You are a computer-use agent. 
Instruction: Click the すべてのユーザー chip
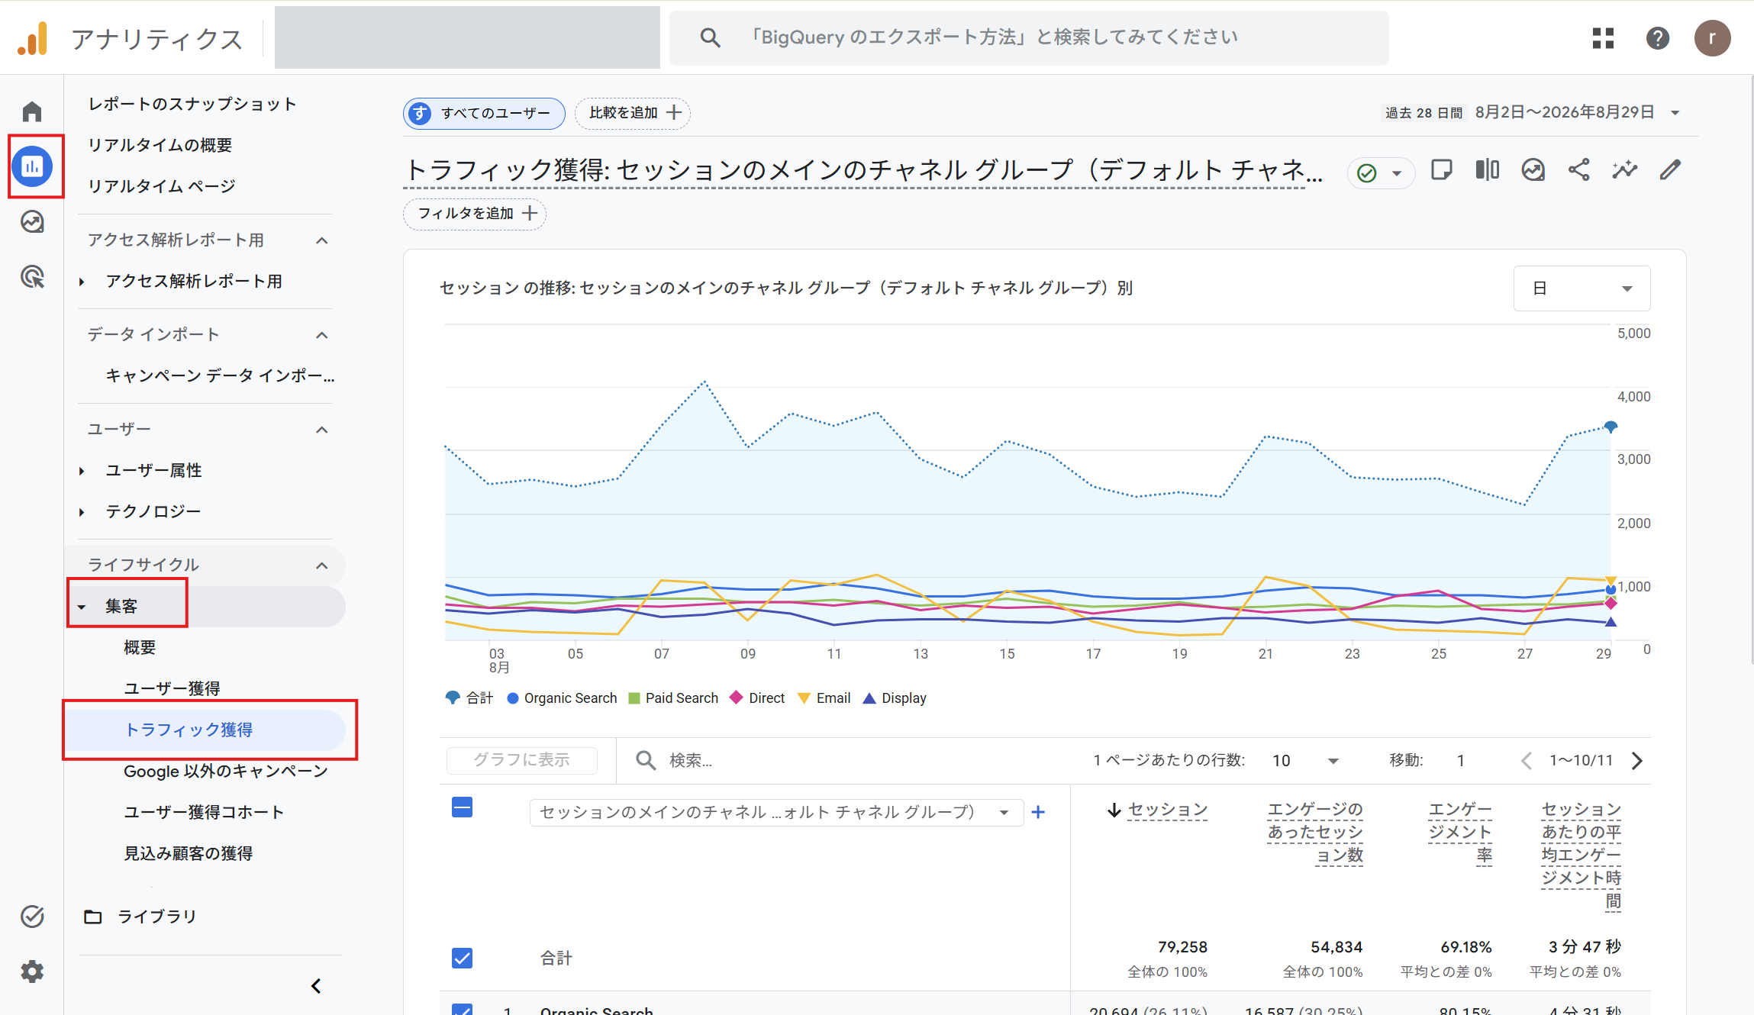484,113
